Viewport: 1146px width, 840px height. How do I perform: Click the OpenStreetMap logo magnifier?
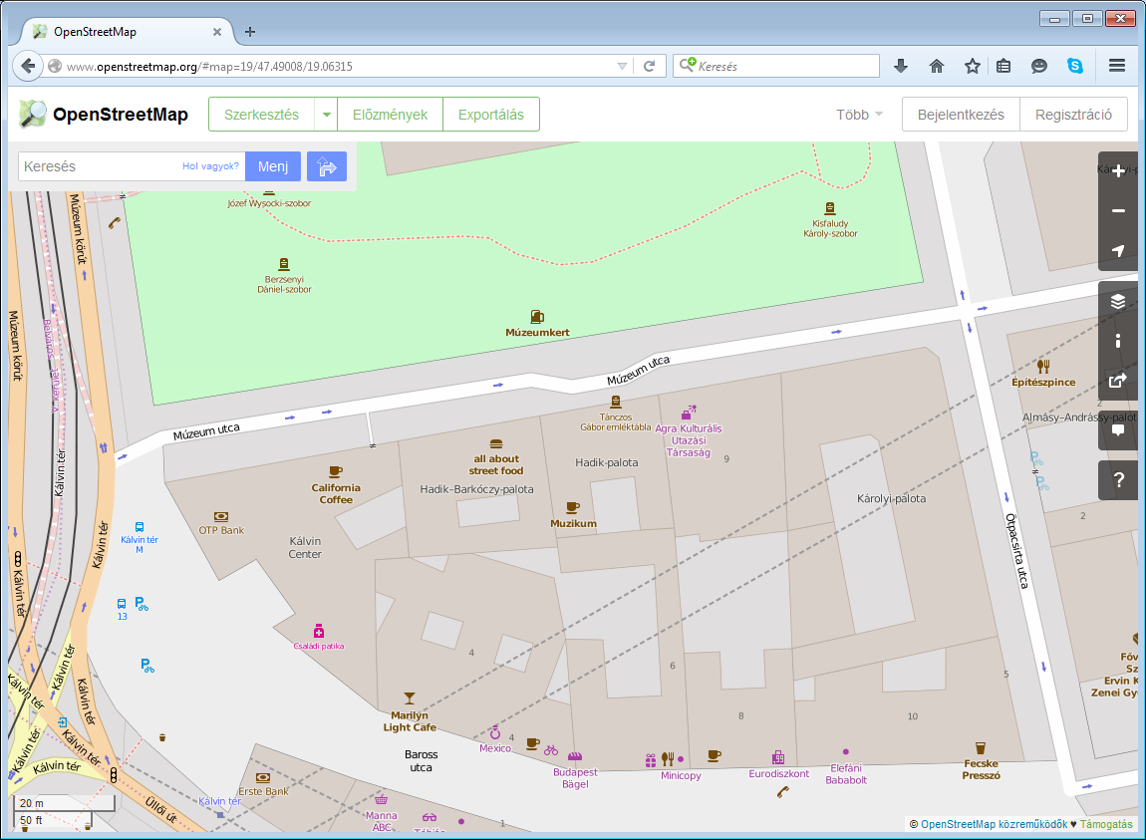pos(32,114)
